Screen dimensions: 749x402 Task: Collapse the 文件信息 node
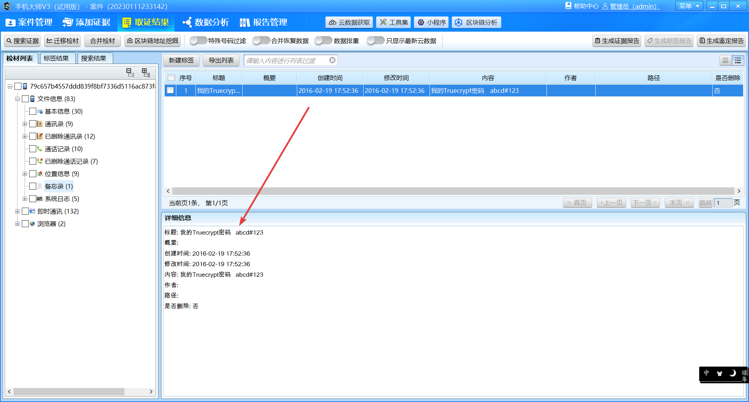[18, 99]
